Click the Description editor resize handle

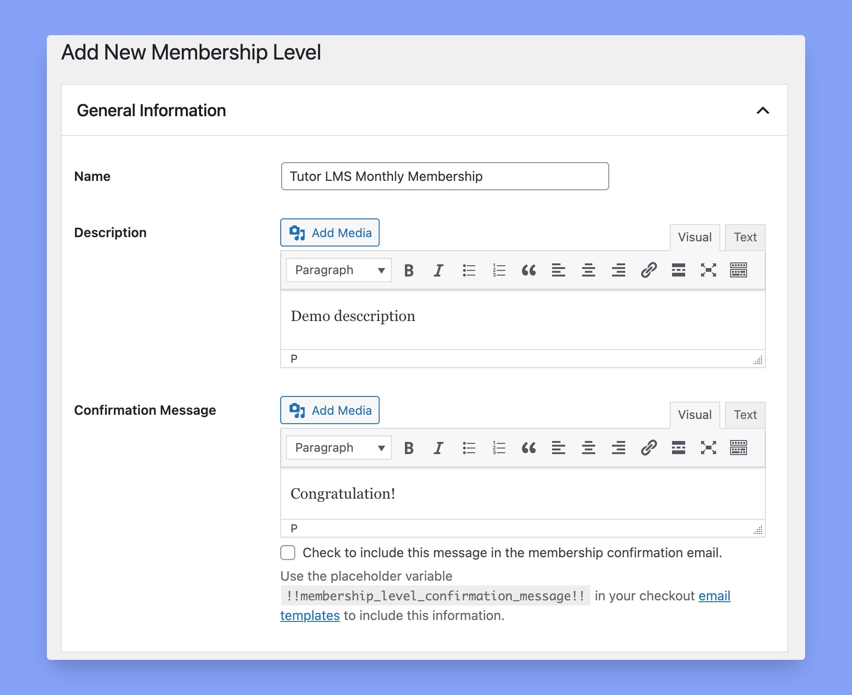coord(758,360)
